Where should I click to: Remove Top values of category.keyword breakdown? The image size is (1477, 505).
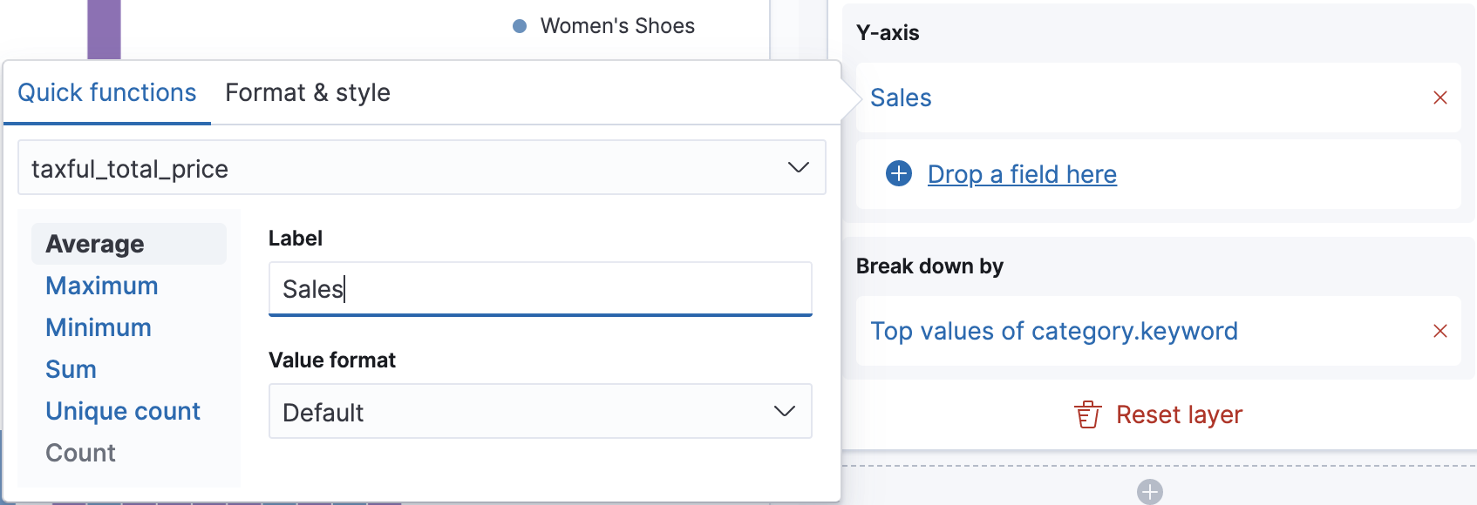pyautogui.click(x=1440, y=331)
